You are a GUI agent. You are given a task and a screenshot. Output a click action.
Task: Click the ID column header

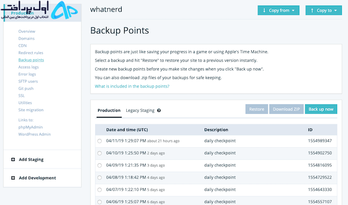(x=310, y=130)
